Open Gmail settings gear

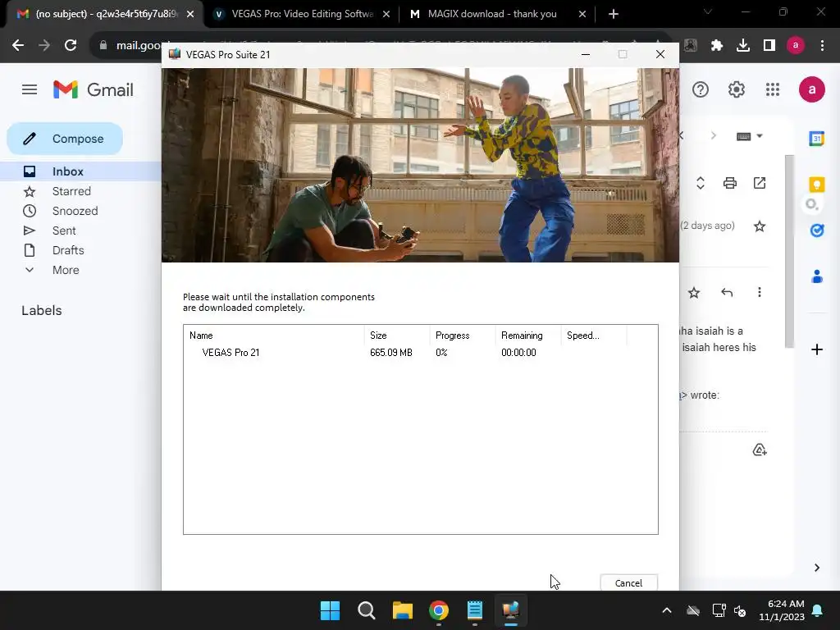pos(737,89)
